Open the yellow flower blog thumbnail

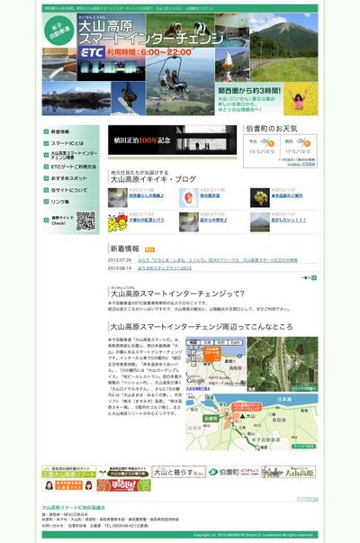(260, 198)
